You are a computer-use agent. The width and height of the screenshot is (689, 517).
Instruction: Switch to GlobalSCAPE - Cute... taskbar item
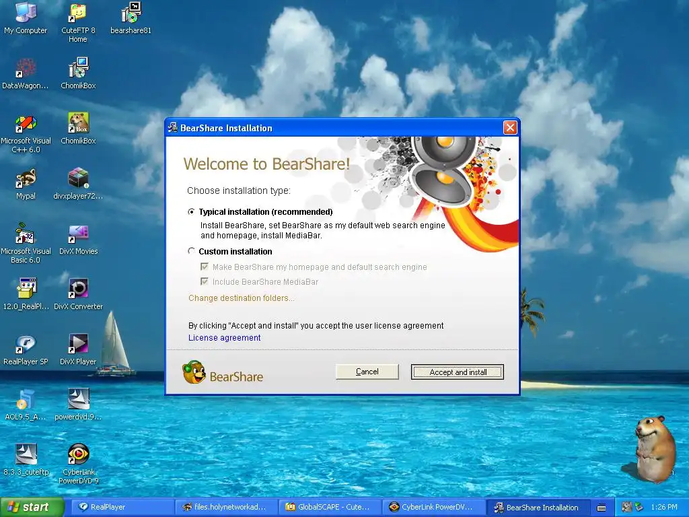[330, 507]
